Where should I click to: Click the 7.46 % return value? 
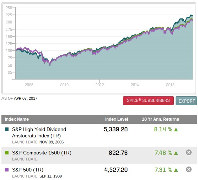[x=164, y=153]
